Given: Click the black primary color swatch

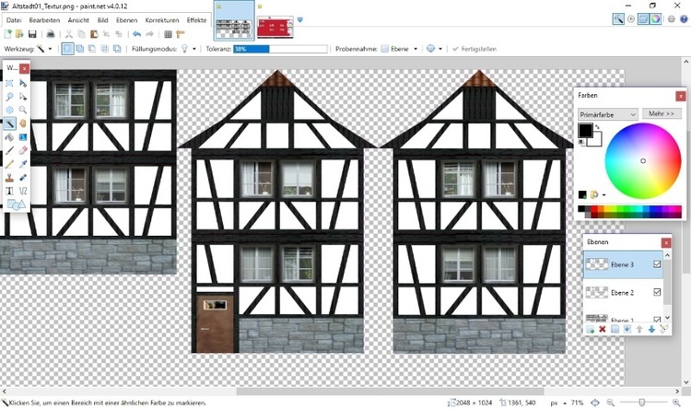Looking at the screenshot, I should pyautogui.click(x=584, y=132).
